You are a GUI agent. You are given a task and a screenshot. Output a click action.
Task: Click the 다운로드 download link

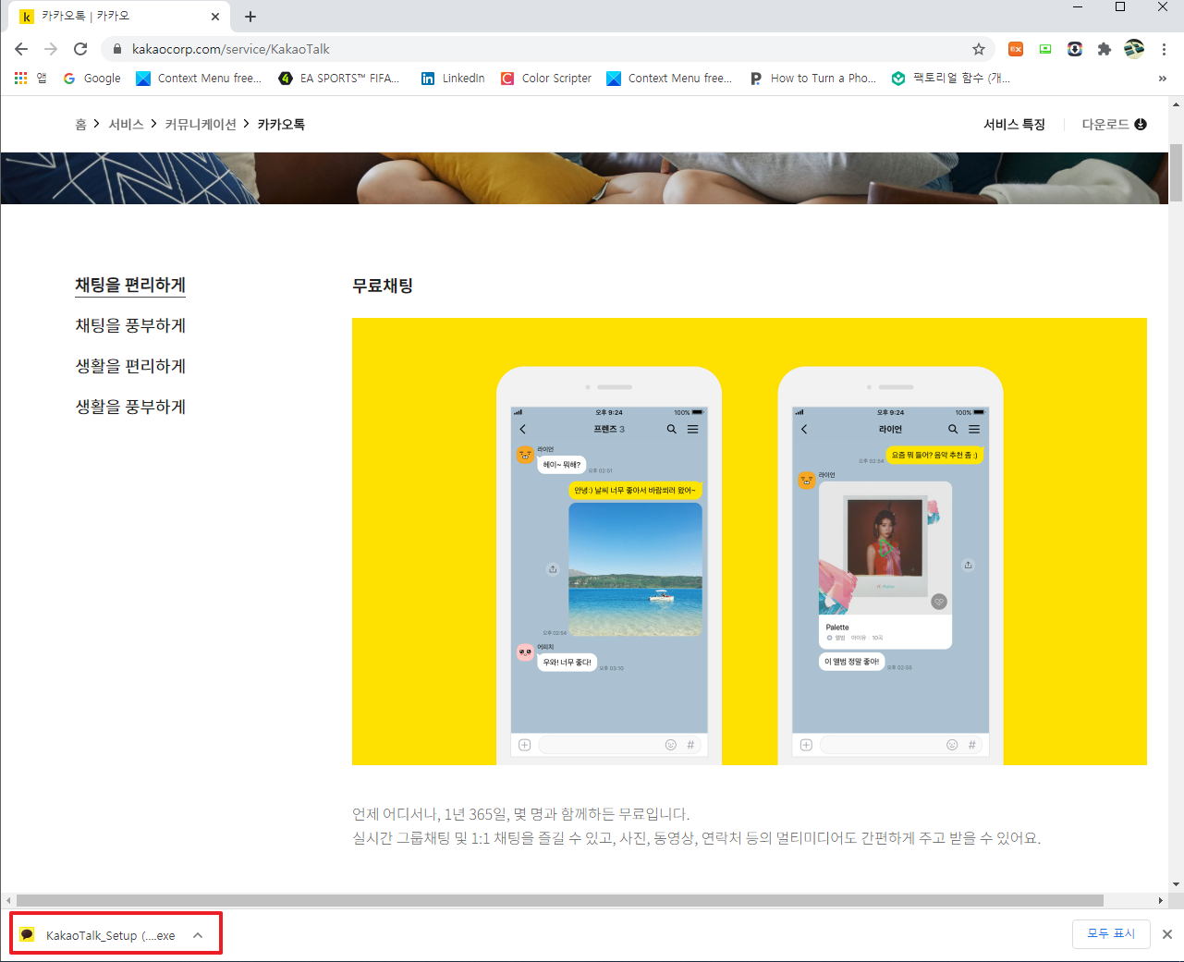click(1114, 124)
